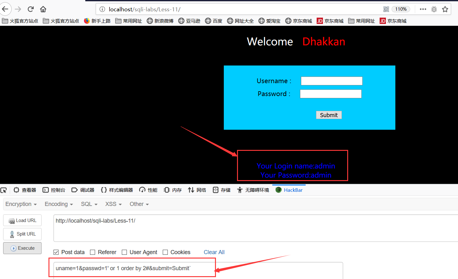Enable the User Agent checkbox

pyautogui.click(x=124, y=252)
